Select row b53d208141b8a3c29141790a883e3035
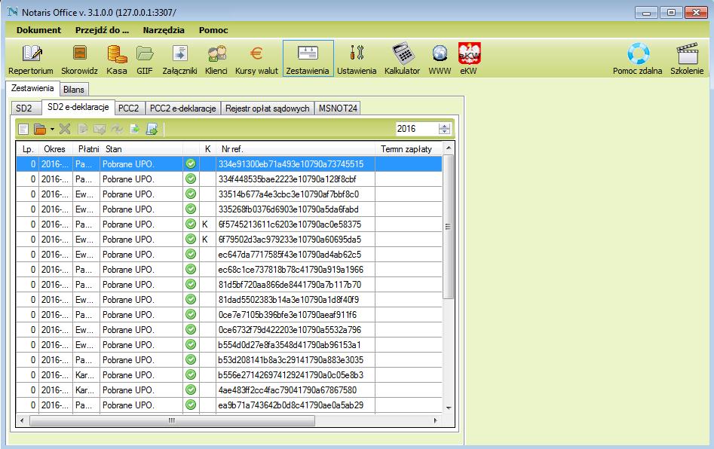Viewport: 714px width, 449px height. (x=229, y=360)
